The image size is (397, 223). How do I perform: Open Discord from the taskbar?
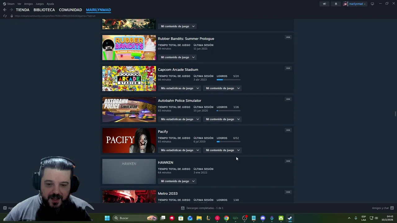coord(263,218)
